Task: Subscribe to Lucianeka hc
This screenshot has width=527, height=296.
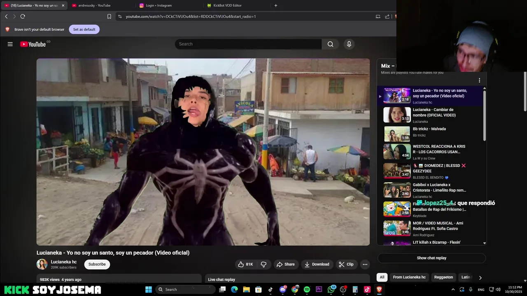Action: pyautogui.click(x=97, y=264)
